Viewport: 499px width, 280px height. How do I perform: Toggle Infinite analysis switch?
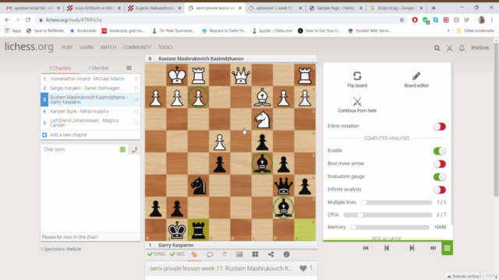(440, 190)
